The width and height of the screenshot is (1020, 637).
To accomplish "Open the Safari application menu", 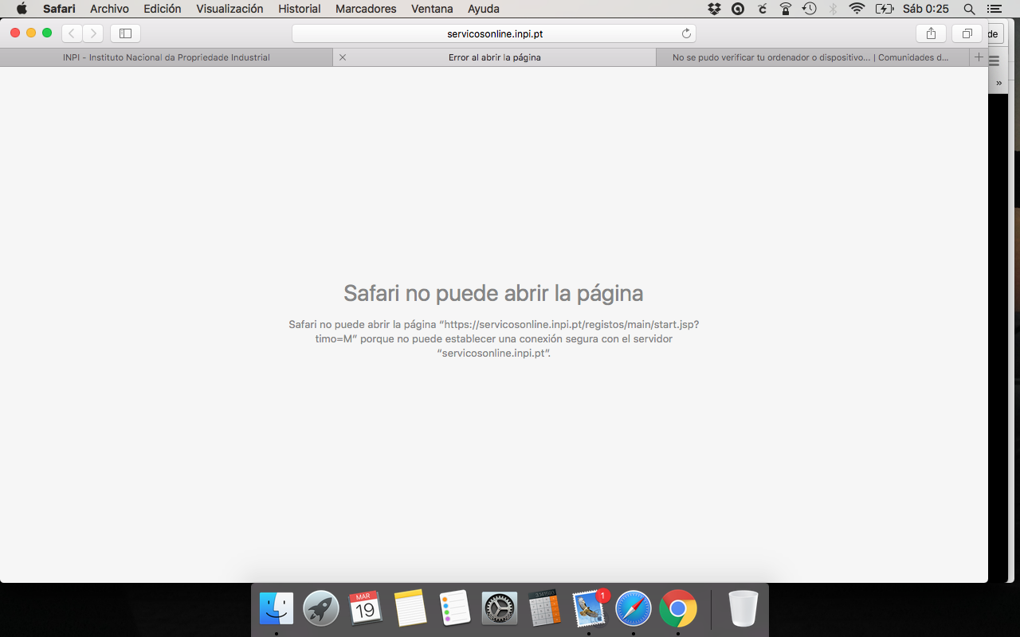I will pos(59,9).
